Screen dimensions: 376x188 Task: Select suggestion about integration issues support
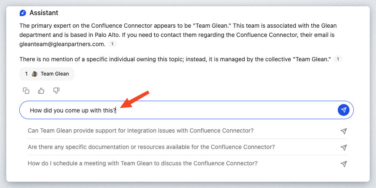141,131
